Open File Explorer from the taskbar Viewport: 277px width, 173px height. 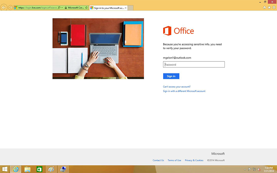click(x=27, y=169)
